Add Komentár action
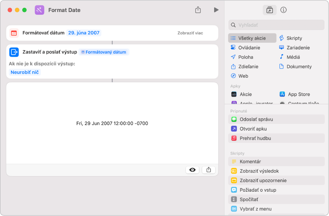Viewport: 329px width, 216px height. coord(276,162)
